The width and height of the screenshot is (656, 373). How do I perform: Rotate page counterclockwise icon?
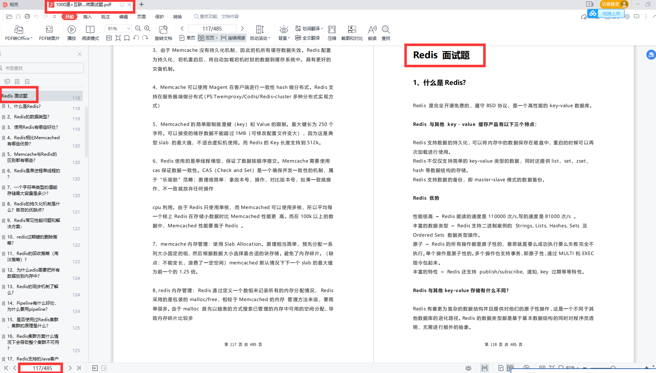pyautogui.click(x=136, y=38)
